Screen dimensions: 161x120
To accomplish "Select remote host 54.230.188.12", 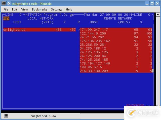I will pyautogui.click(x=116, y=48).
